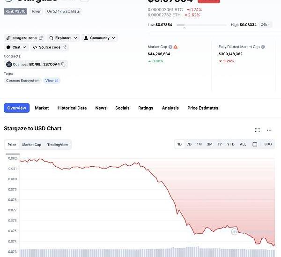Switch chart to TradingView mode
The image size is (281, 257).
click(58, 145)
